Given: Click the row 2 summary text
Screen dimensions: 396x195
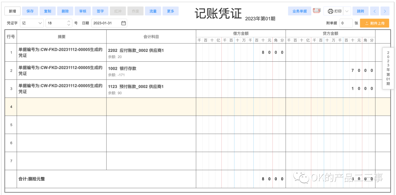Looking at the screenshot, I should click(x=60, y=71).
